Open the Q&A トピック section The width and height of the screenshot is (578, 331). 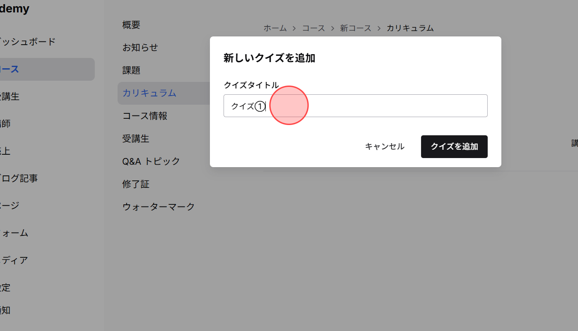150,161
